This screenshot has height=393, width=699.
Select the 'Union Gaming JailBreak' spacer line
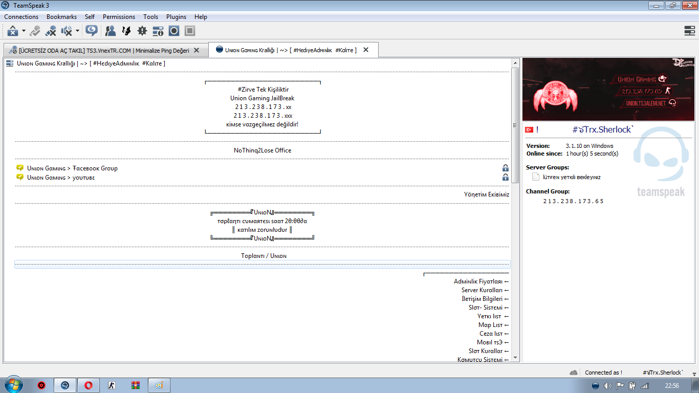(x=263, y=98)
